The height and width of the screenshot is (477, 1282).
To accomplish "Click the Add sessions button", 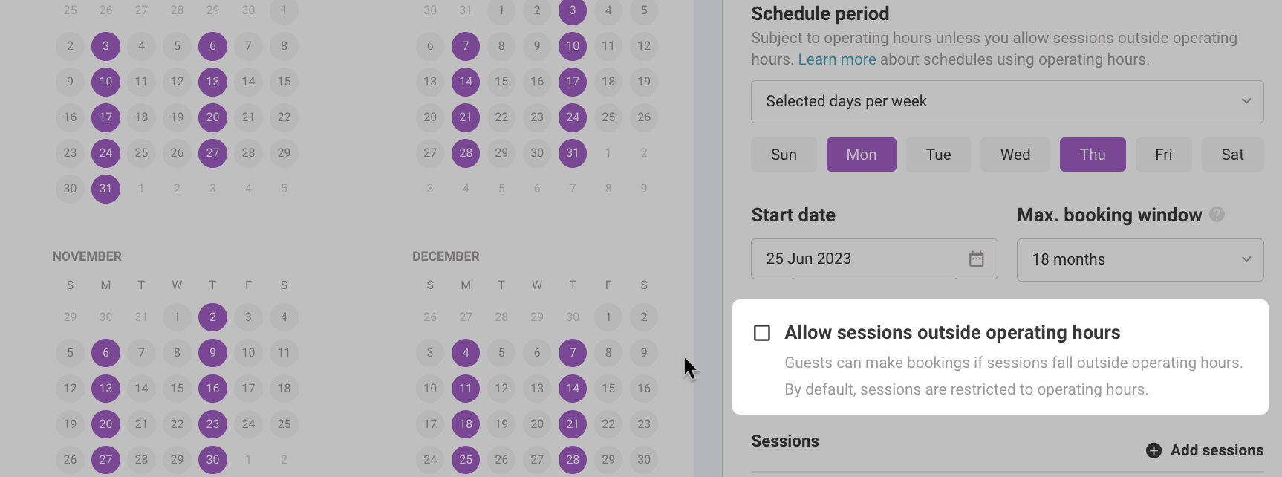I will [1205, 450].
